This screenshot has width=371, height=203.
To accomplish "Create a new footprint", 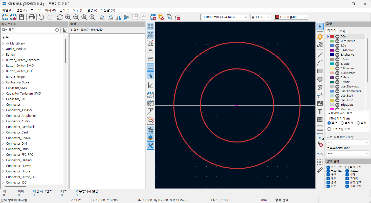I will pos(5,17).
